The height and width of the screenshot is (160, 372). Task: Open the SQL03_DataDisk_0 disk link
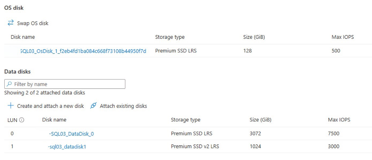(71, 134)
